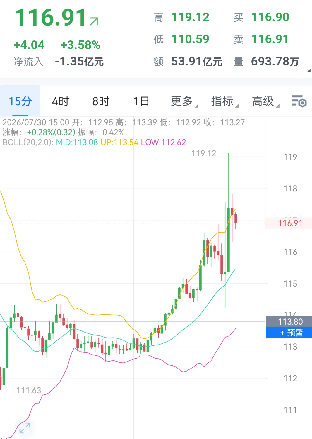Tap the 113 price axis label
312x439 pixels.
tap(290, 347)
